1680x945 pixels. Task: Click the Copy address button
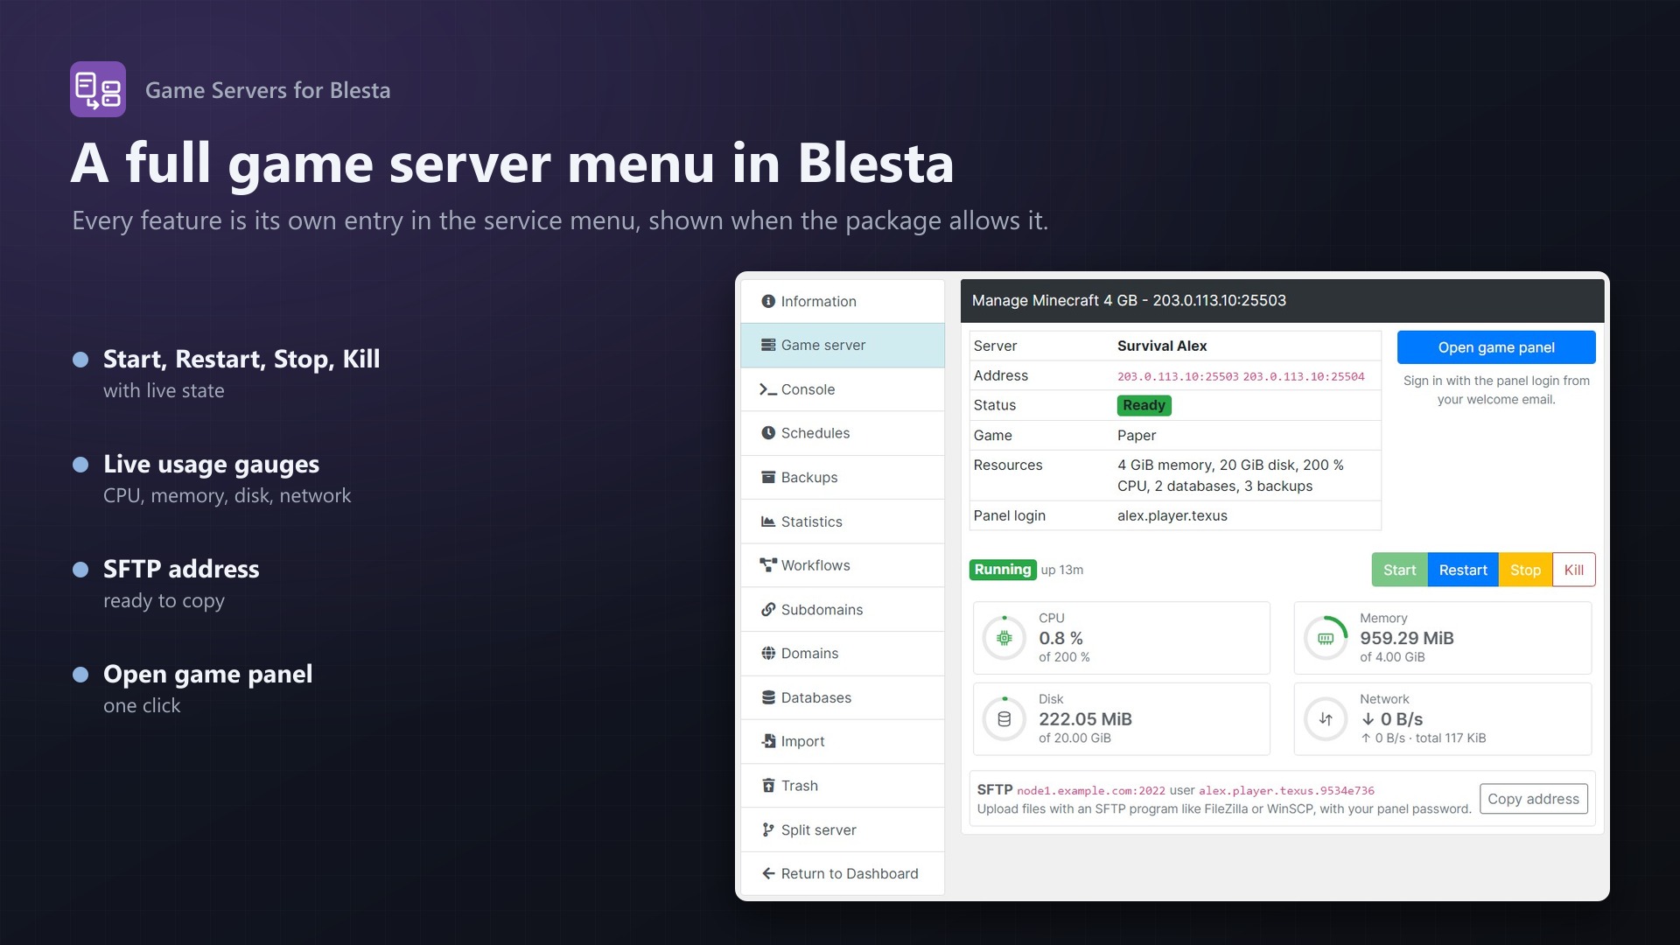point(1533,799)
